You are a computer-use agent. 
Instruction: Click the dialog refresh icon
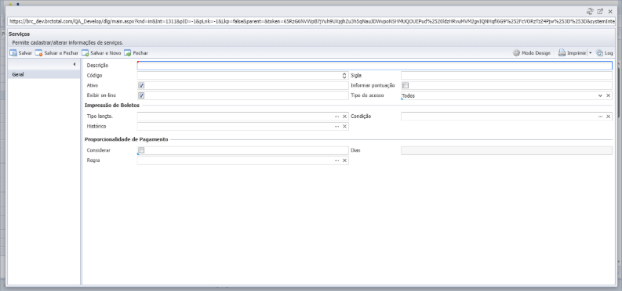click(590, 12)
